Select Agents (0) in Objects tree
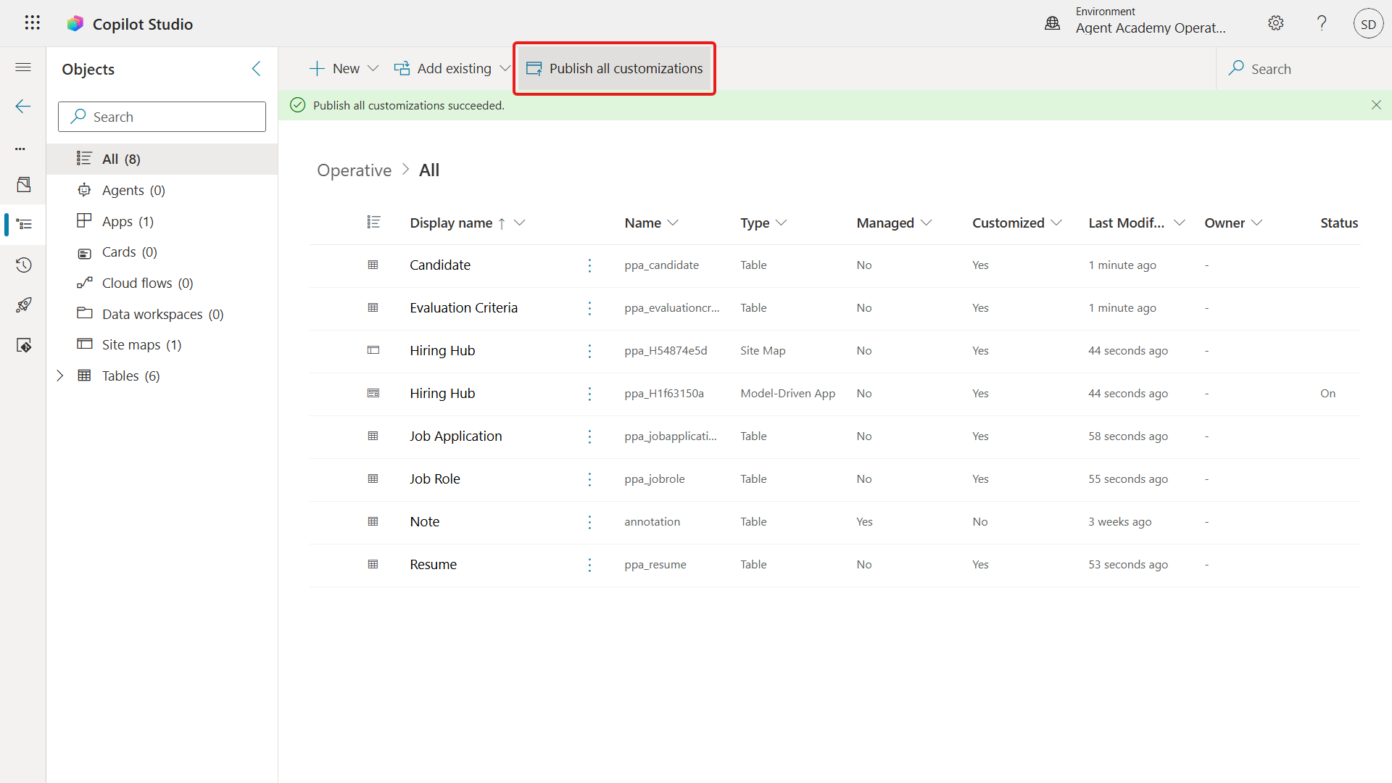The image size is (1392, 783). pos(162,191)
